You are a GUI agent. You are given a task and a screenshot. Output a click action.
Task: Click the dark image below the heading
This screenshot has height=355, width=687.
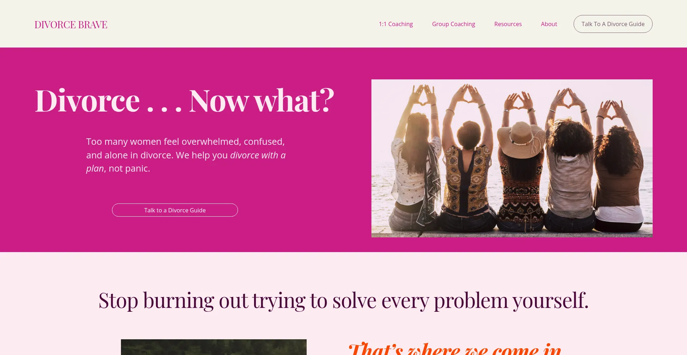coord(214,347)
